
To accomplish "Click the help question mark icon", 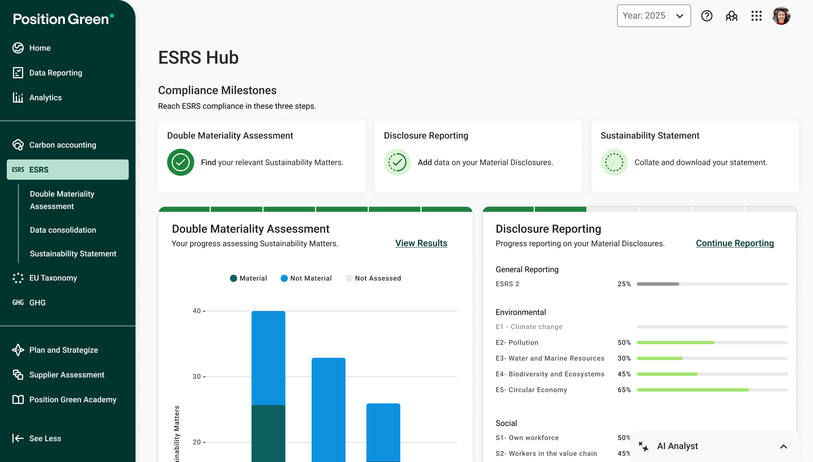I will 707,16.
